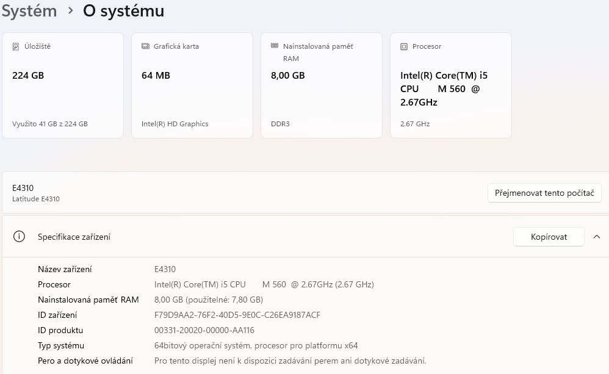Click the RAM memory icon beside Nainstalovaná paměť
This screenshot has height=374, width=609.
tap(275, 46)
